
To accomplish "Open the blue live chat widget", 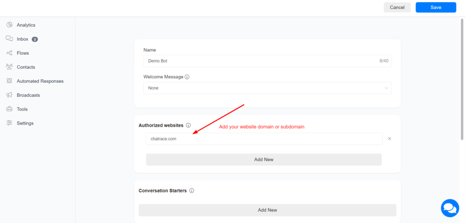I will click(x=450, y=208).
